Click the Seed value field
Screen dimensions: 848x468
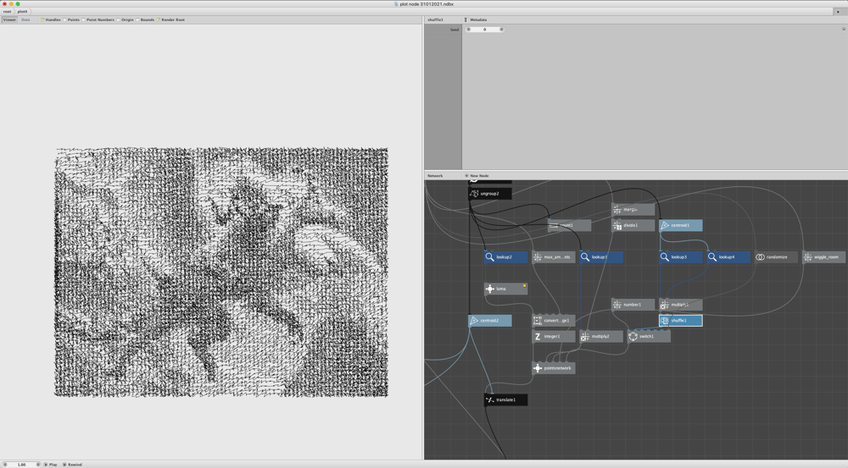(x=484, y=30)
